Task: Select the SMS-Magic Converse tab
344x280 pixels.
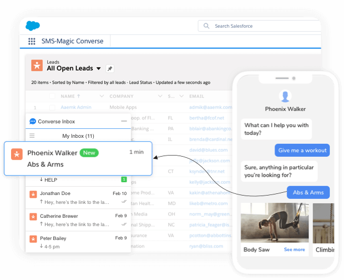Action: pyautogui.click(x=72, y=41)
